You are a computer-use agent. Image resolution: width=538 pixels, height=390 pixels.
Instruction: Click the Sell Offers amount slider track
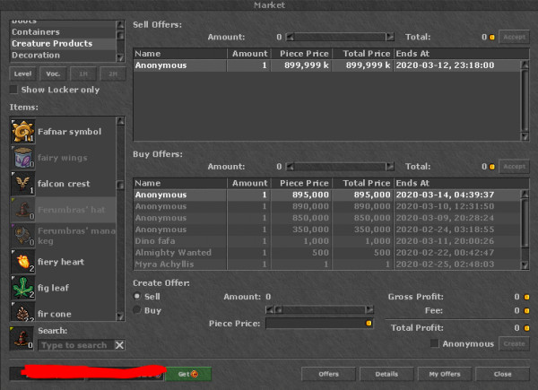pyautogui.click(x=340, y=37)
